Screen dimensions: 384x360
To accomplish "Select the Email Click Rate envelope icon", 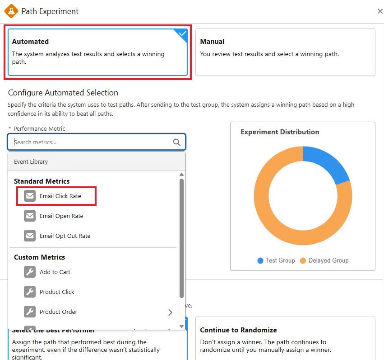I will 30,196.
